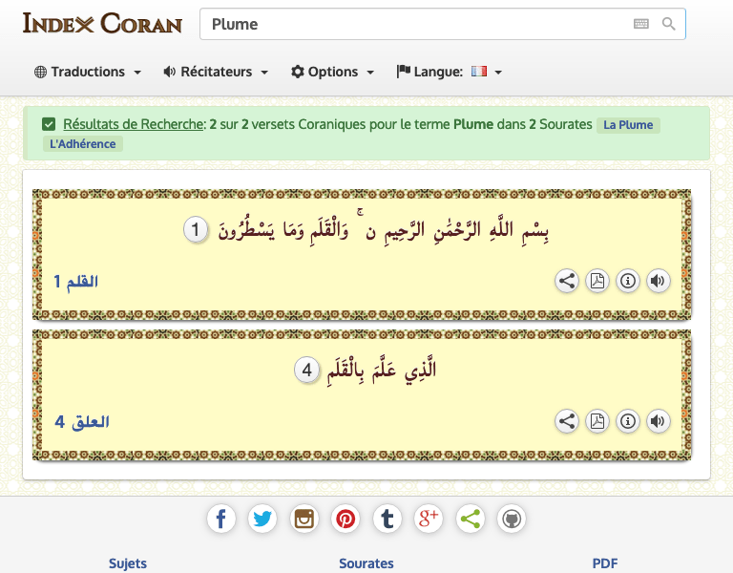Open the Pinterest share icon
The width and height of the screenshot is (733, 573).
tap(346, 520)
